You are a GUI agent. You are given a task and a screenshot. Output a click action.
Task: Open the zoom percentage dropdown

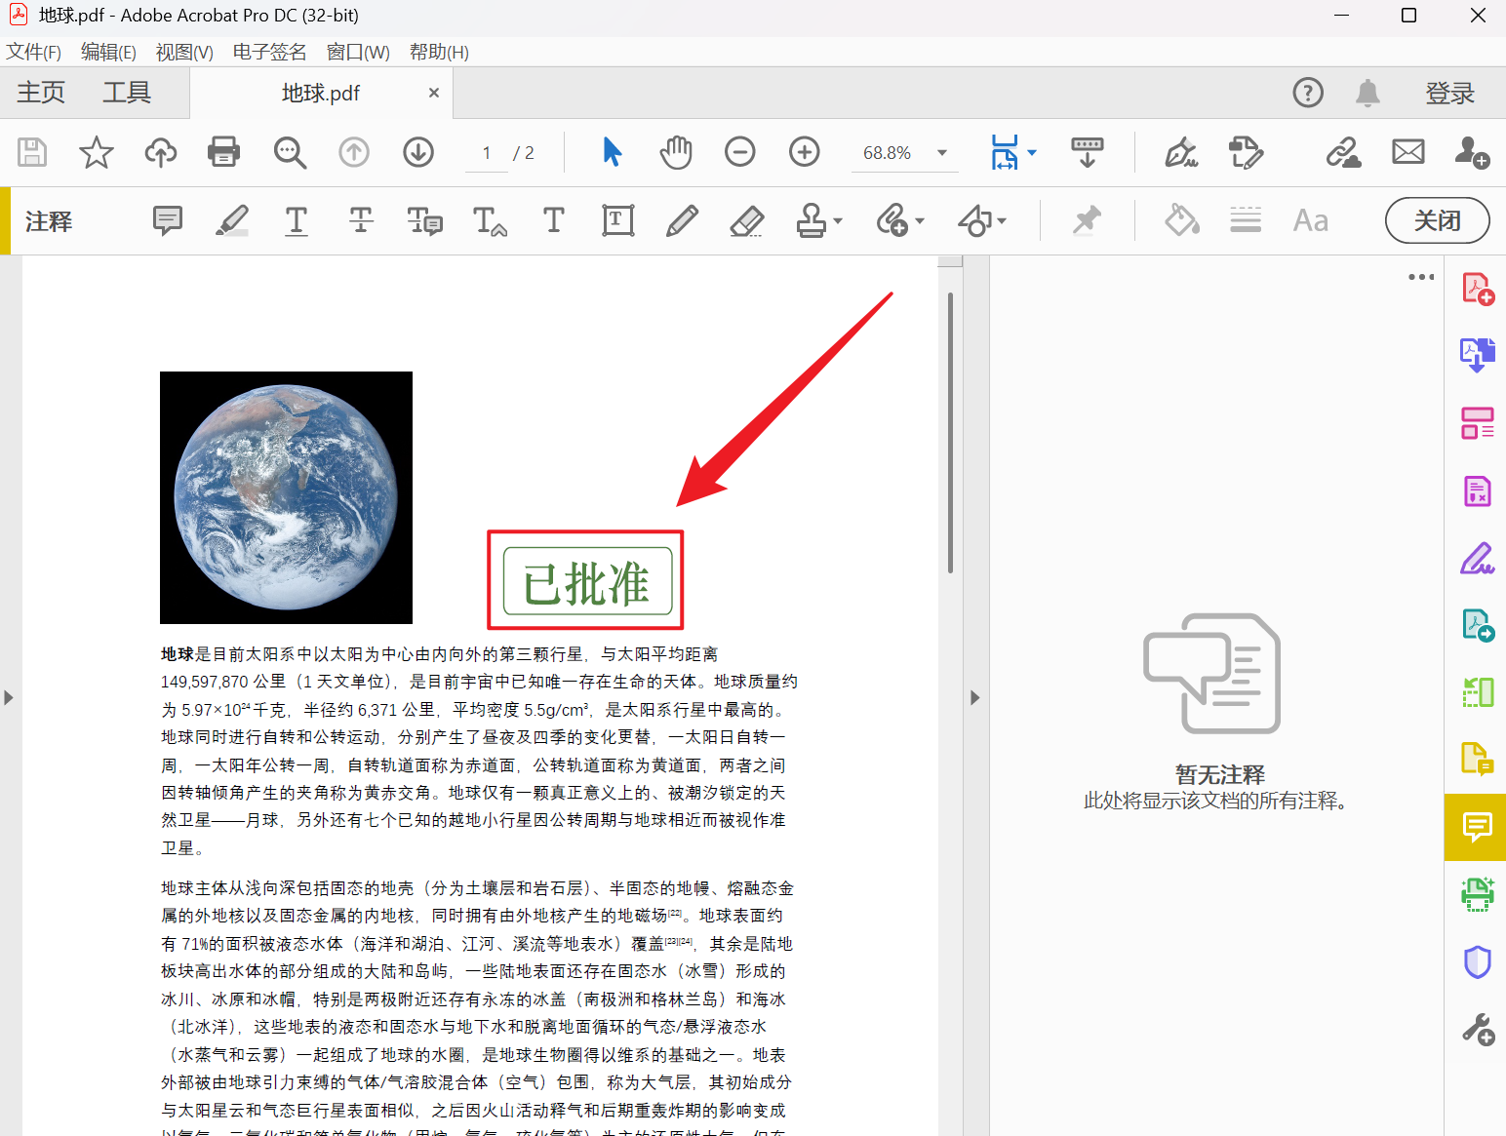pyautogui.click(x=939, y=152)
